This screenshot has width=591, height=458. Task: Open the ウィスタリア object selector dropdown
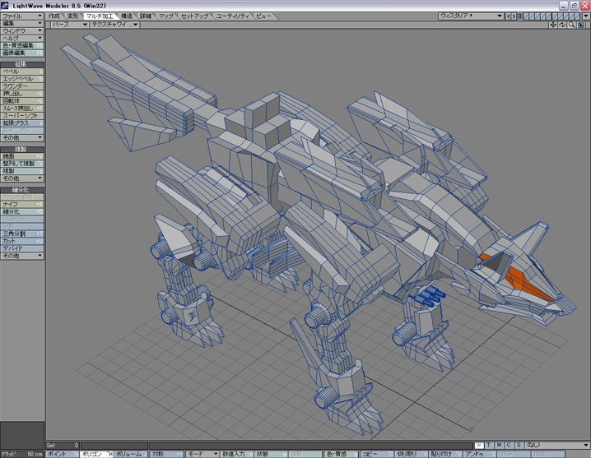[471, 16]
